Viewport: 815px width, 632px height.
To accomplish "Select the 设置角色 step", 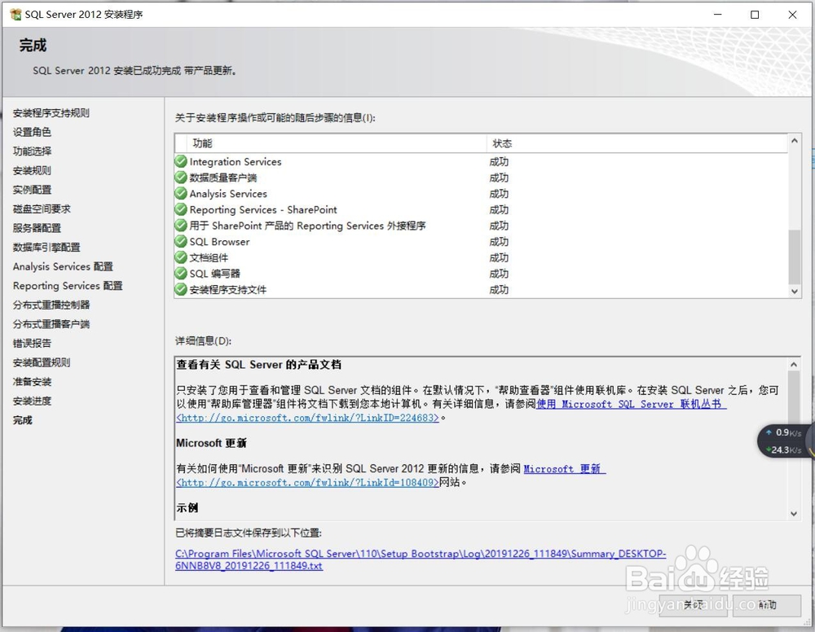I will click(32, 132).
